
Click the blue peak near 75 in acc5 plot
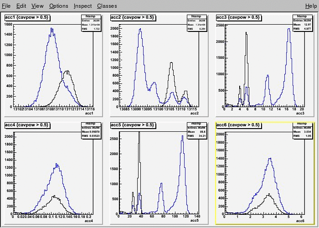coord(161,183)
